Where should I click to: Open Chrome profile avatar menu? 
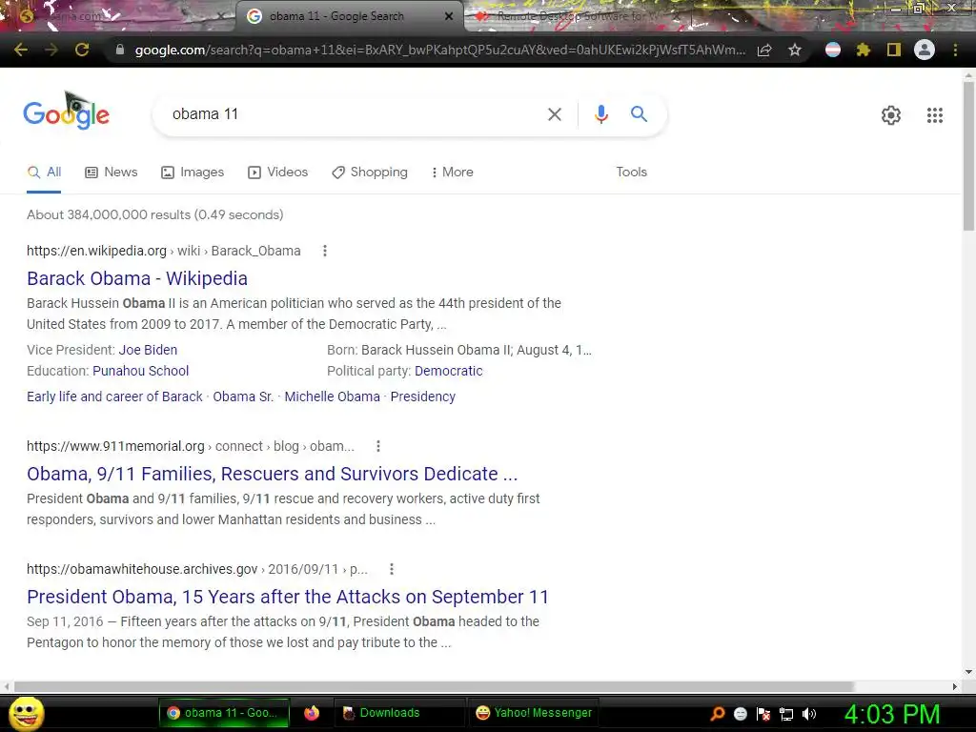point(925,50)
